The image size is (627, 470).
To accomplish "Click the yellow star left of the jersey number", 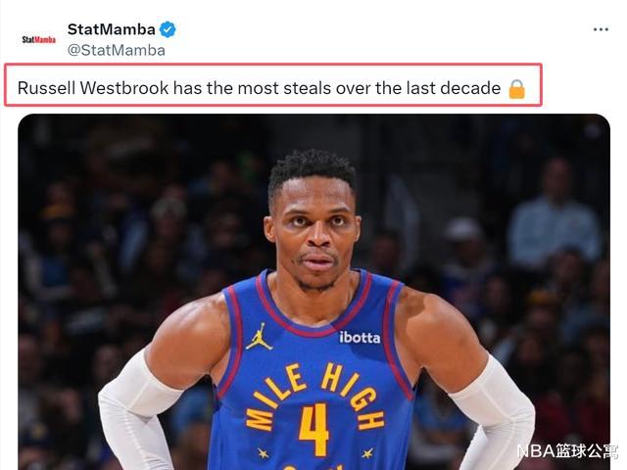I will click(264, 453).
